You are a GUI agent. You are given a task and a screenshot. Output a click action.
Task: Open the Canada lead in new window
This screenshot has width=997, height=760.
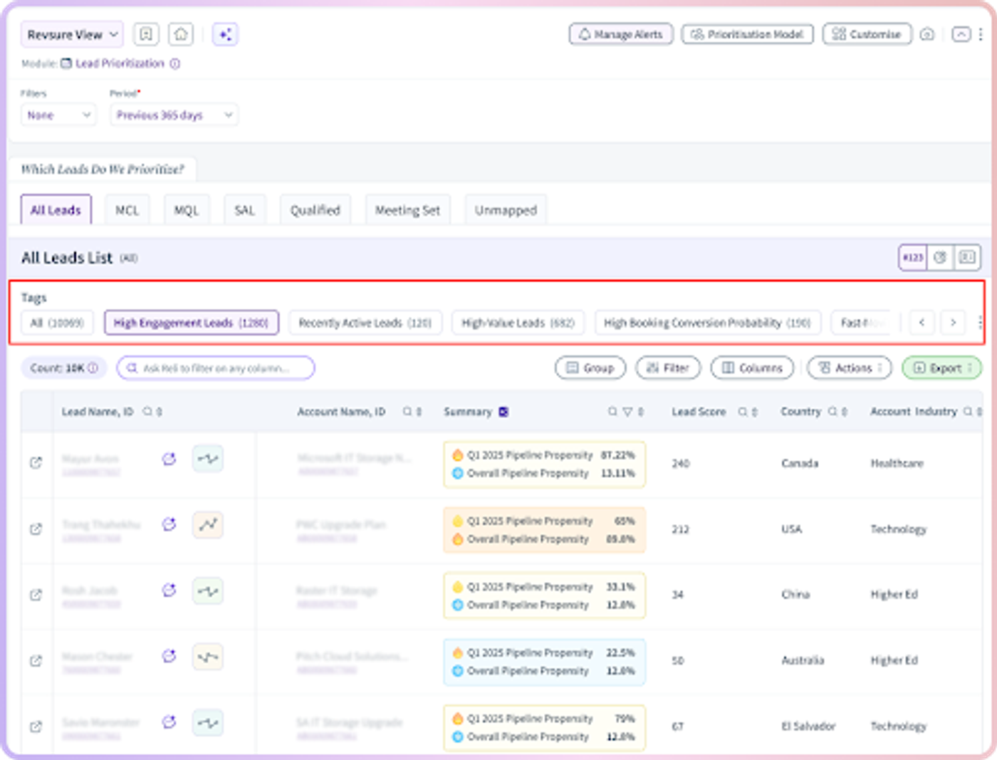pyautogui.click(x=36, y=463)
